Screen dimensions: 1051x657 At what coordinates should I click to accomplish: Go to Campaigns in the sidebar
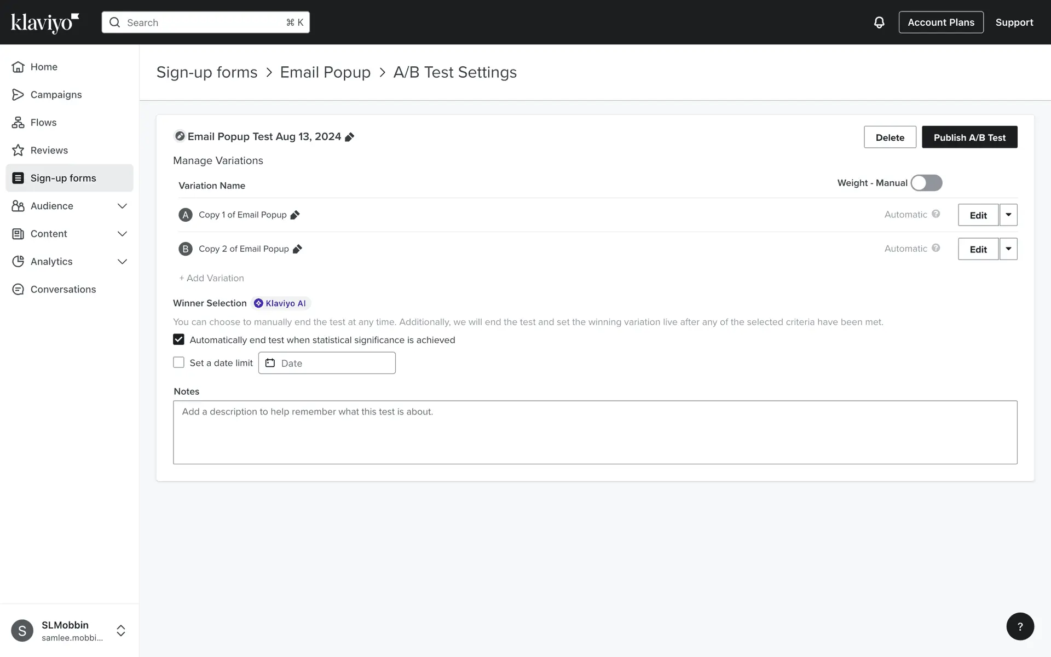coord(56,95)
